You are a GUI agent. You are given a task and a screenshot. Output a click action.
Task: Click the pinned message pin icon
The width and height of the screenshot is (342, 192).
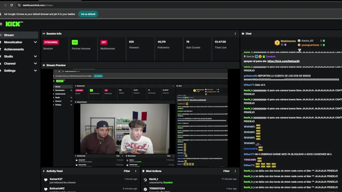245,57
